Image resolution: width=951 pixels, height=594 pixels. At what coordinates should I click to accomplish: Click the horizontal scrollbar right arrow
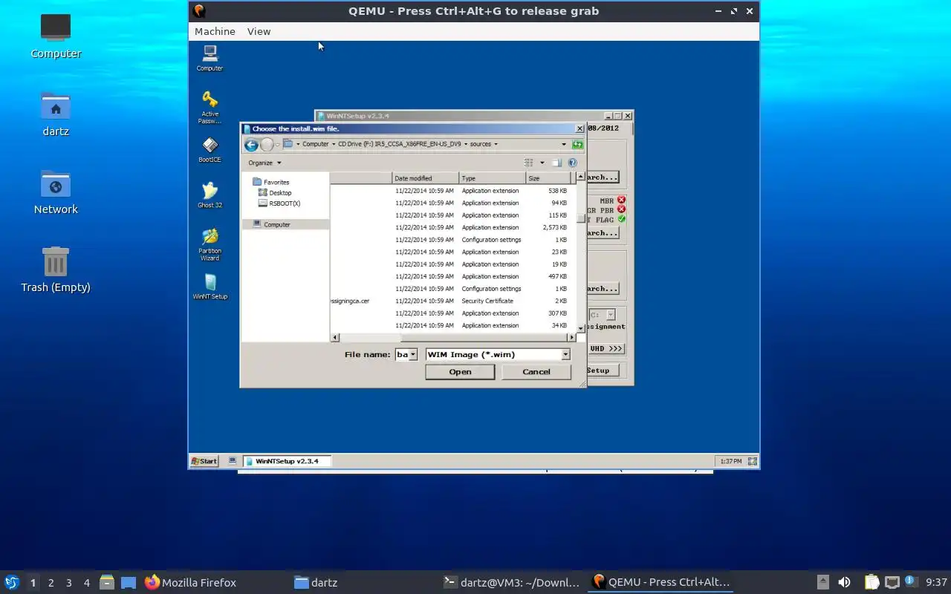pos(570,338)
